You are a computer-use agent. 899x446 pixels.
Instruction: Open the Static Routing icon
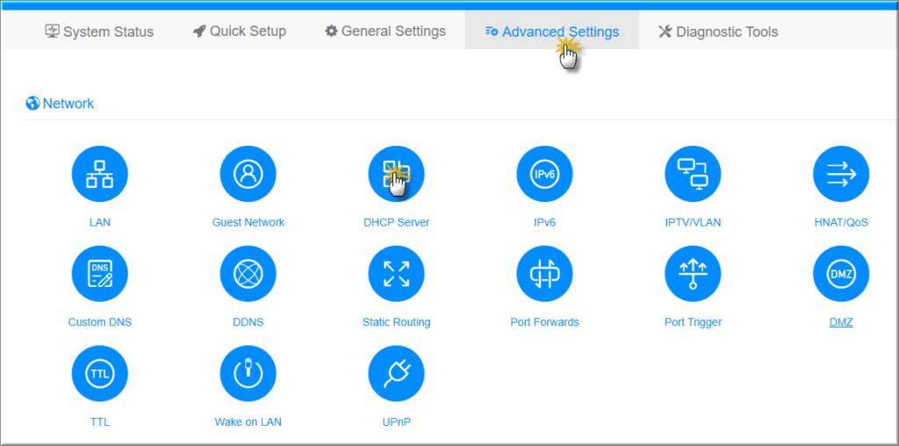click(x=396, y=274)
